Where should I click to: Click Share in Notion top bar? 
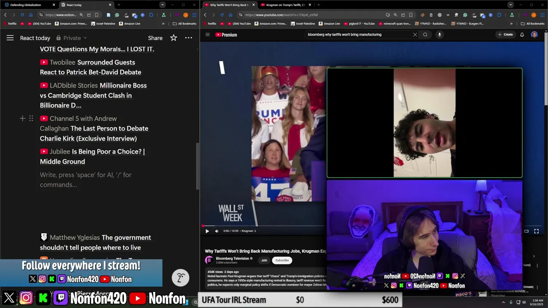coord(155,38)
